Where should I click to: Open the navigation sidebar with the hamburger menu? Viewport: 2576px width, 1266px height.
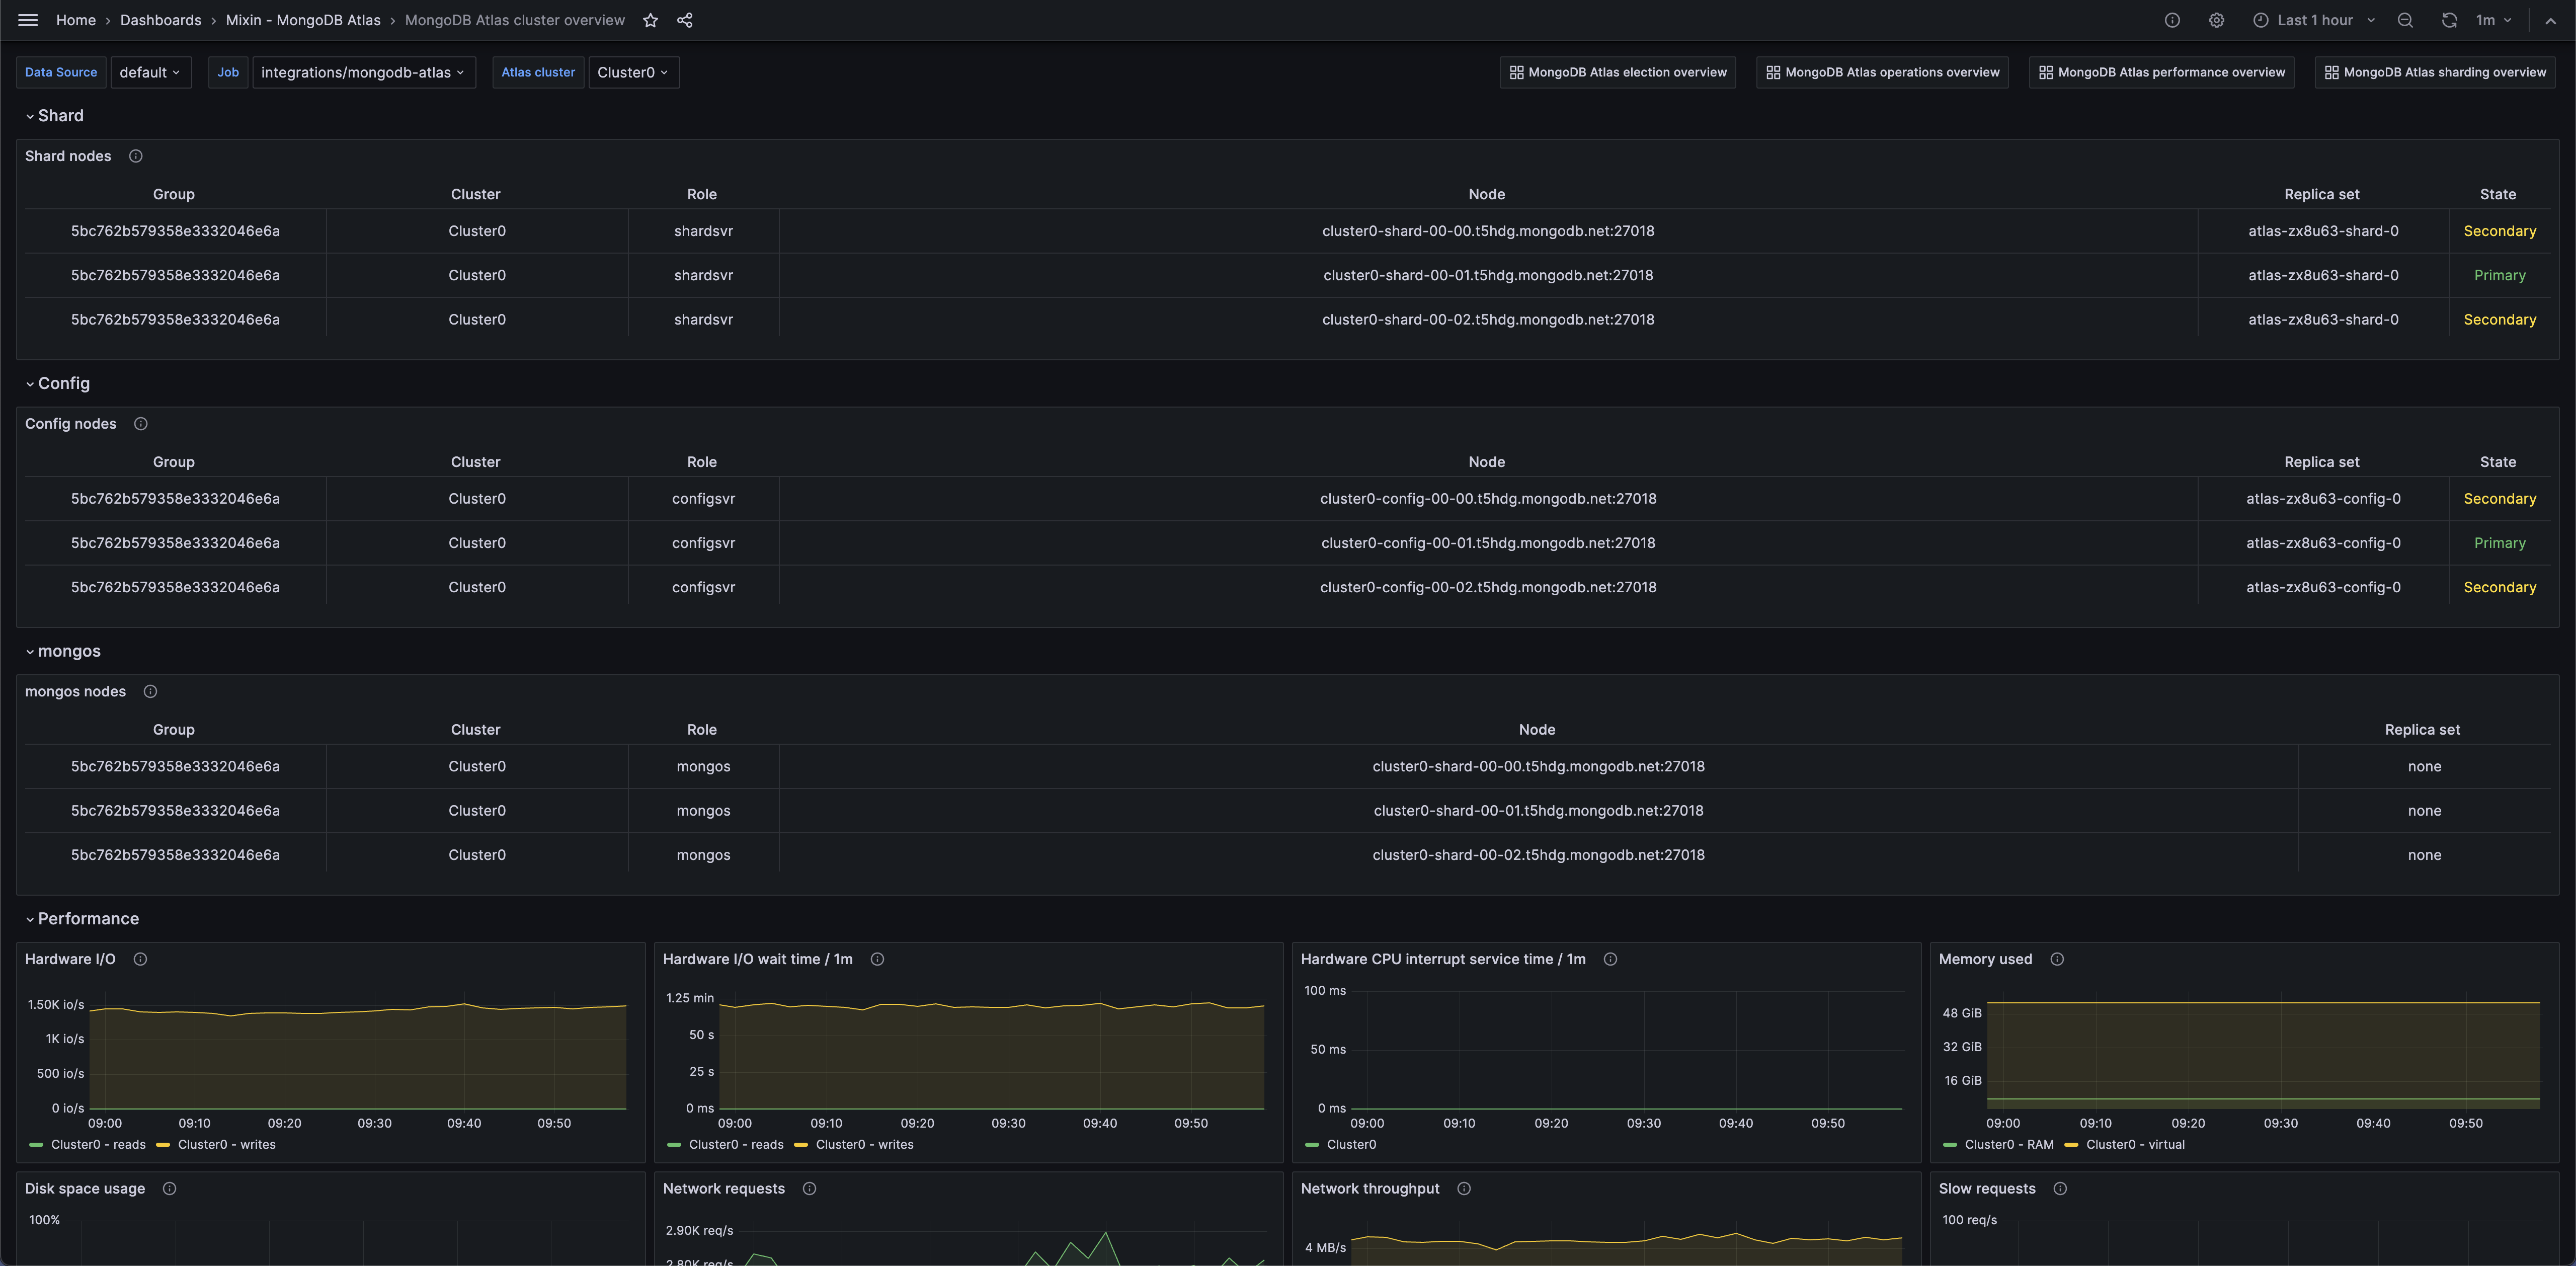click(28, 20)
